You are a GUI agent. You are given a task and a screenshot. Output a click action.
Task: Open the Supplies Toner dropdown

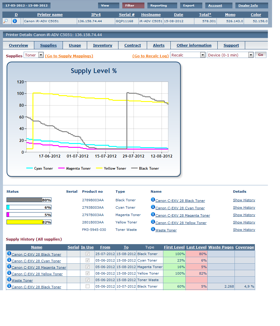[x=34, y=55]
